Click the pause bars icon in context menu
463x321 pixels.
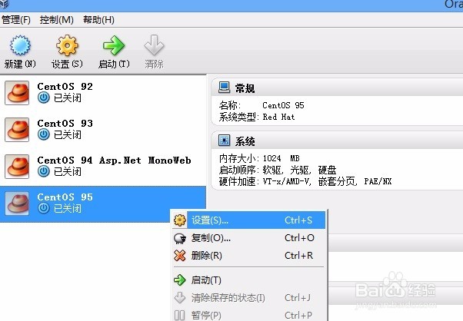pyautogui.click(x=179, y=316)
